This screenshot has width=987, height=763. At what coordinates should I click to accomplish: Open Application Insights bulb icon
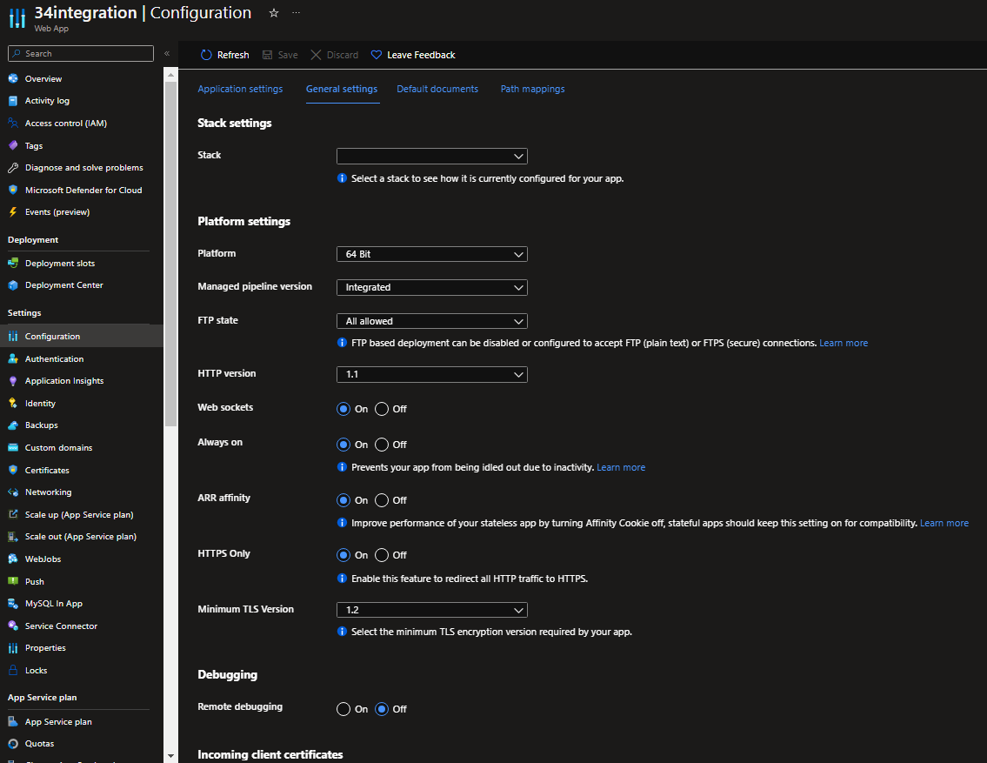pos(12,381)
